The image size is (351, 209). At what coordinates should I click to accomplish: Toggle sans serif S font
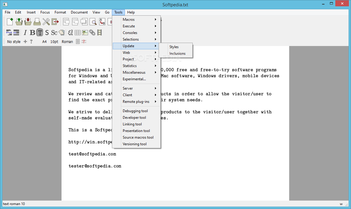coord(47,32)
